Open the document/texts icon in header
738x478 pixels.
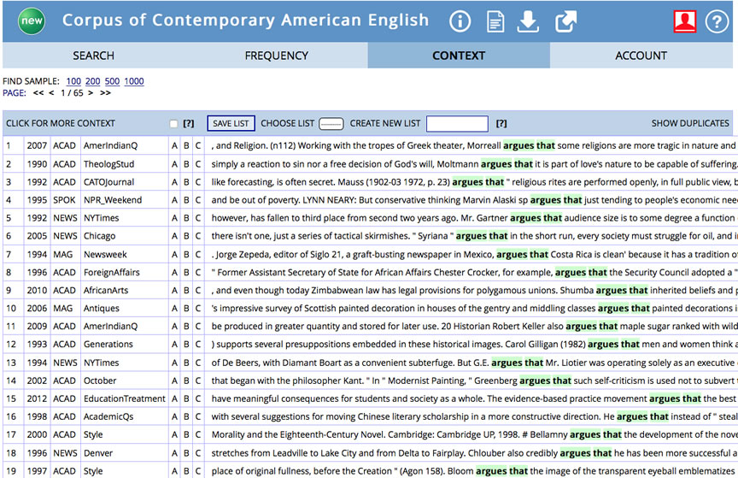495,21
